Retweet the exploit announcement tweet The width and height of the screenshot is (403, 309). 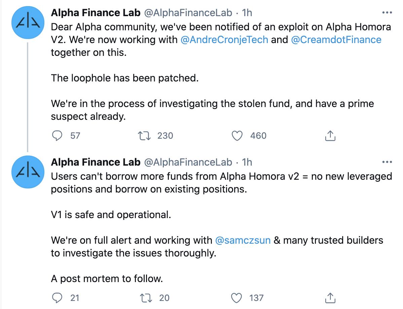pyautogui.click(x=145, y=136)
